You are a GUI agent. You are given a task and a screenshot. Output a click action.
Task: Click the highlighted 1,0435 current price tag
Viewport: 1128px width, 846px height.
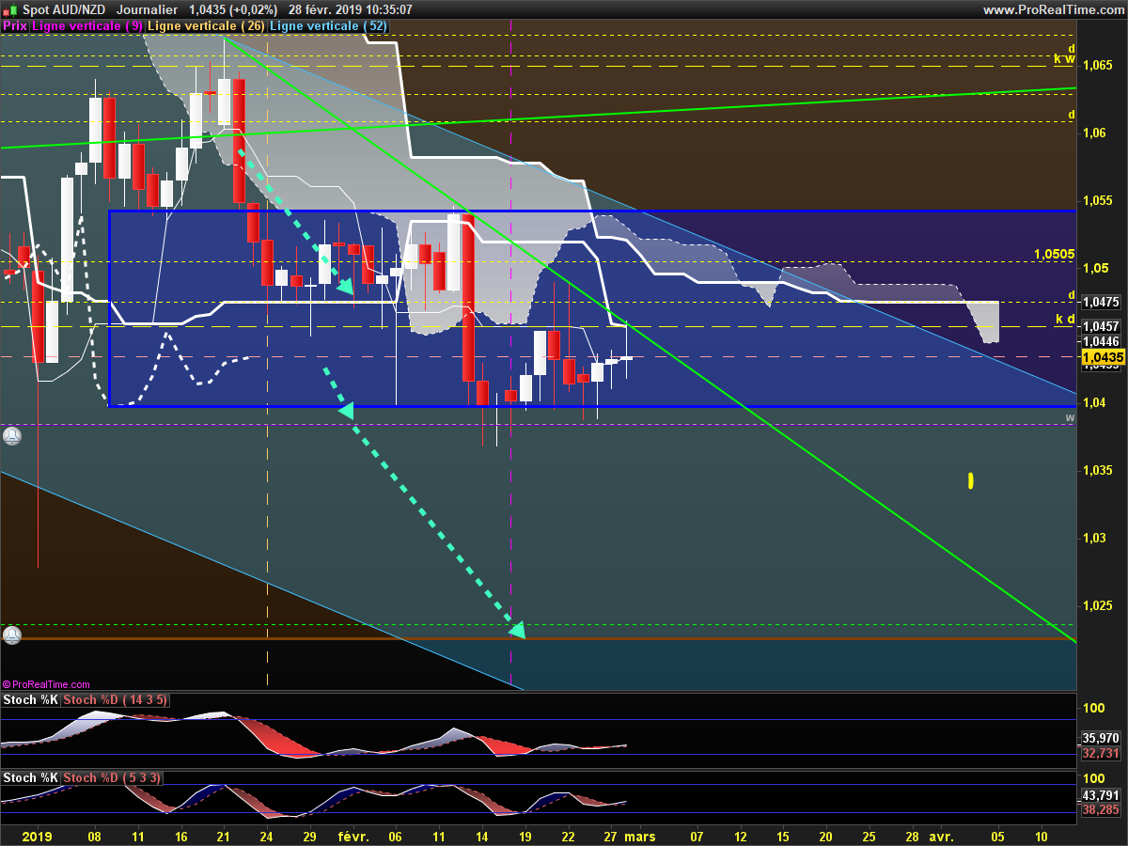coord(1103,358)
